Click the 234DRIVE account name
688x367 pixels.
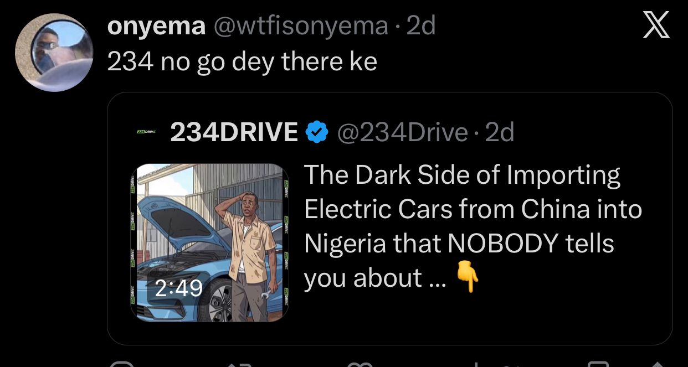[234, 132]
